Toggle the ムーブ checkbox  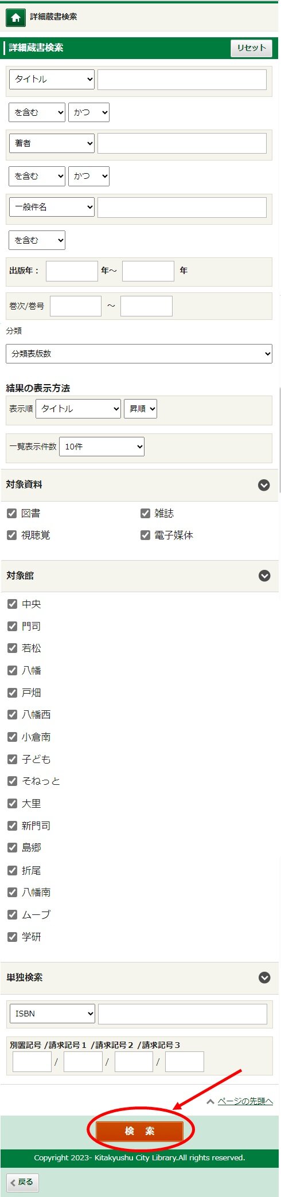click(12, 914)
